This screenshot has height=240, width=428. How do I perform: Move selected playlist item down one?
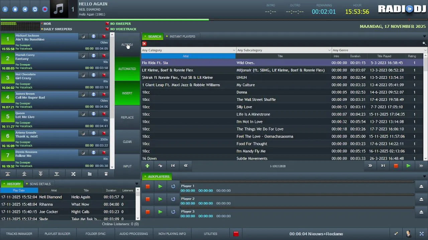(40, 174)
